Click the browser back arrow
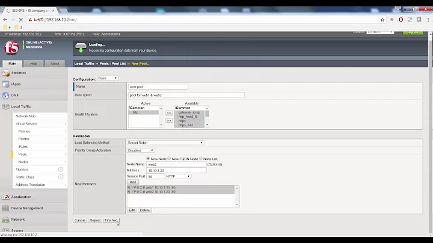 point(5,20)
